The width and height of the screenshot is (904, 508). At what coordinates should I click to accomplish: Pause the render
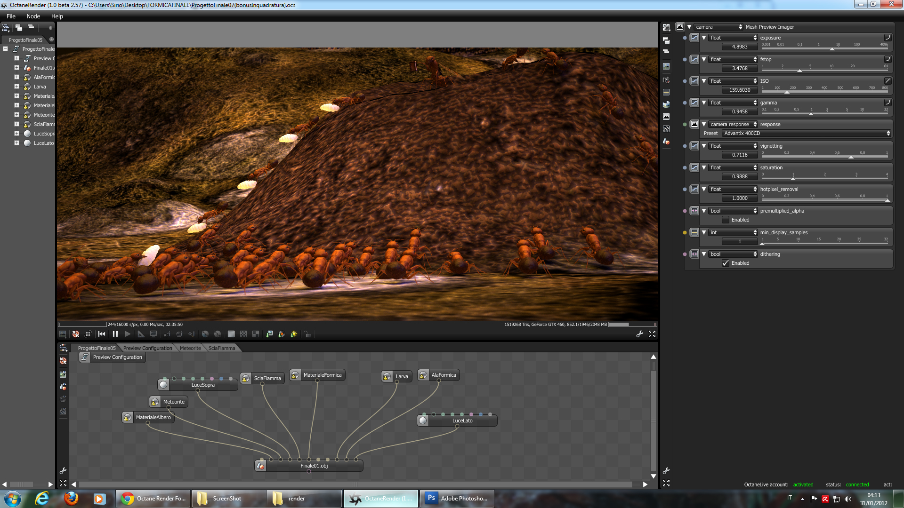pyautogui.click(x=115, y=334)
